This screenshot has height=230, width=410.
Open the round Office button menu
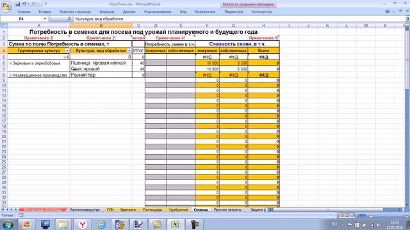[6, 6]
